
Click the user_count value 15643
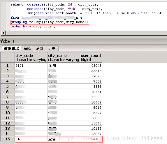[x=91, y=123]
